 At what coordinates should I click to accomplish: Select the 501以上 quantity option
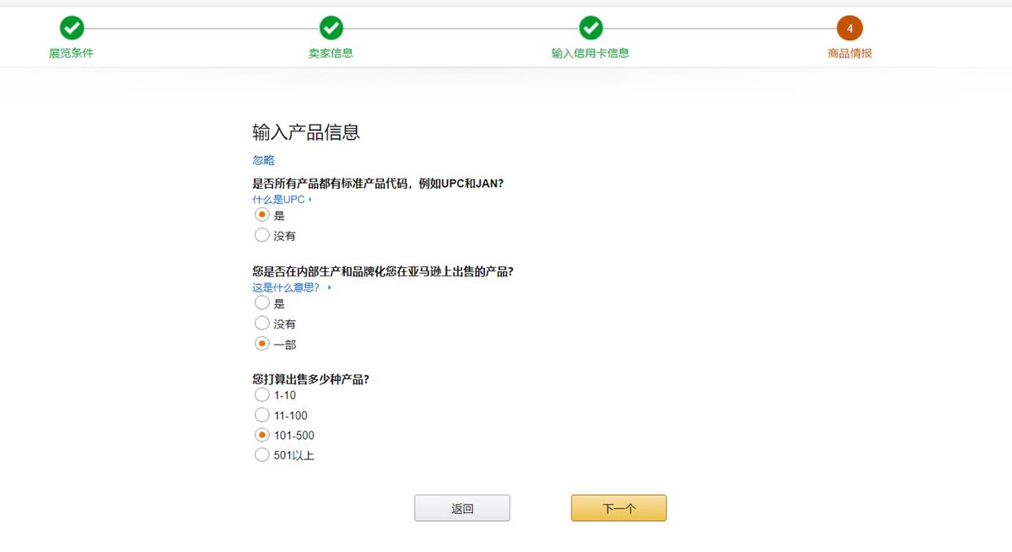tap(262, 454)
